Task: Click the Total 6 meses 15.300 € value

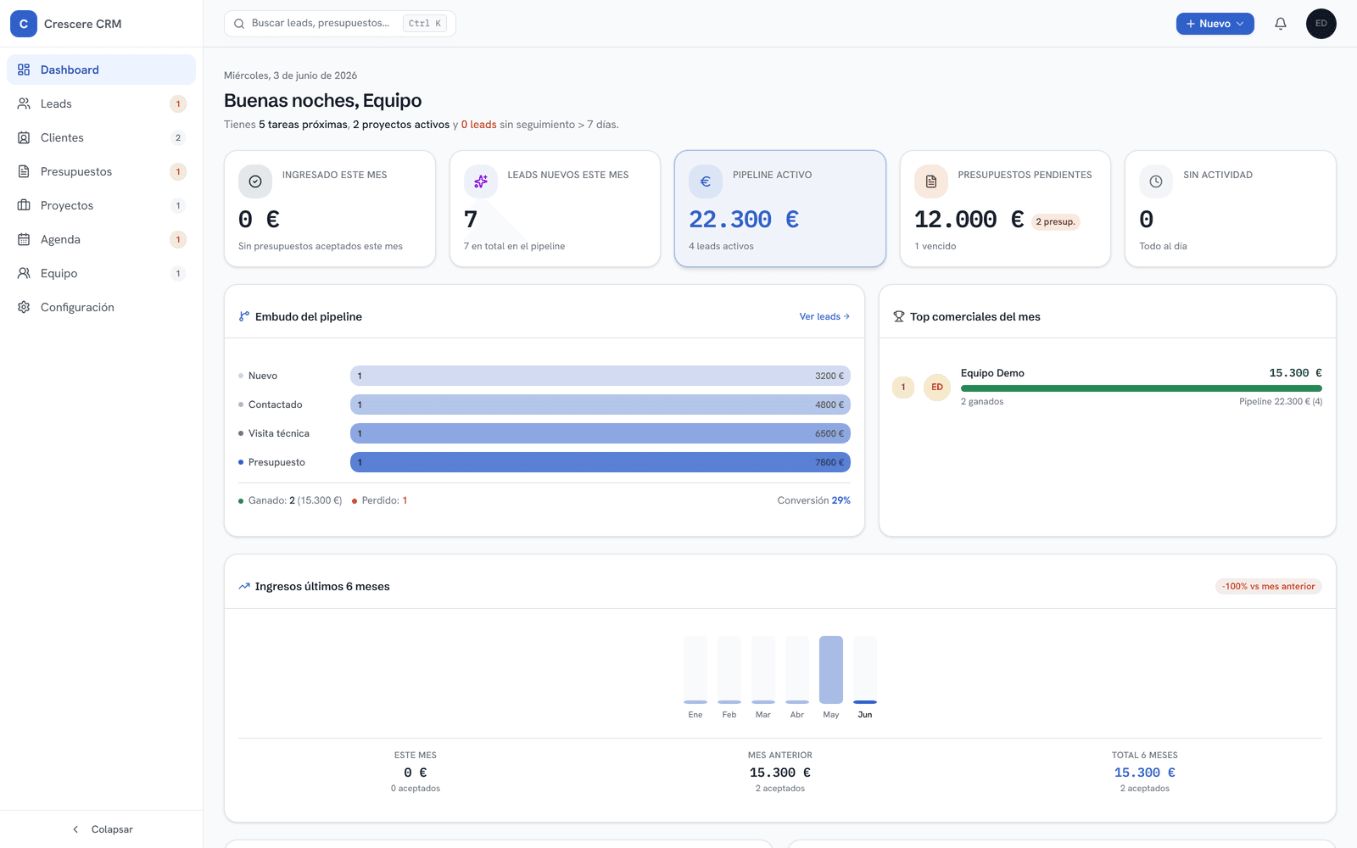Action: 1145,773
